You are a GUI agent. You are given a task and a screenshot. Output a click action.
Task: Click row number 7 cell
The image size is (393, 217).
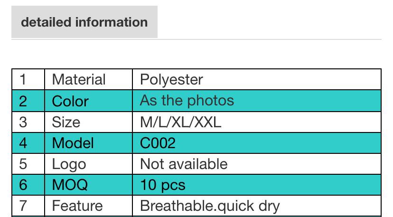23,206
